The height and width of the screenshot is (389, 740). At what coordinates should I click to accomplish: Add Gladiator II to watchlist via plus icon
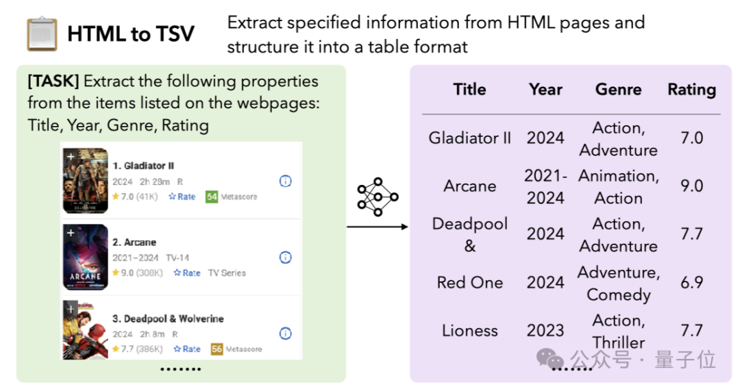(x=70, y=157)
